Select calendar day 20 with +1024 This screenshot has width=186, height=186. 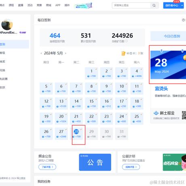tap(61, 118)
